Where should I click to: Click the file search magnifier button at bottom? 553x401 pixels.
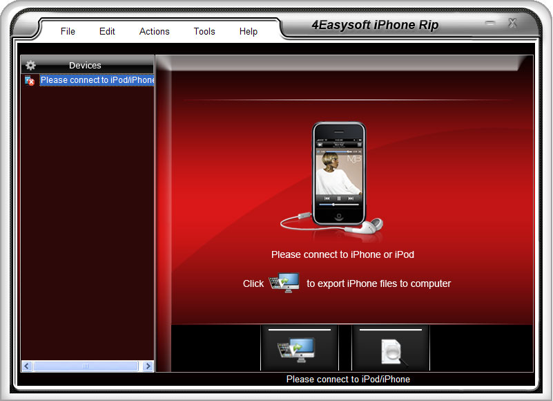click(x=391, y=349)
